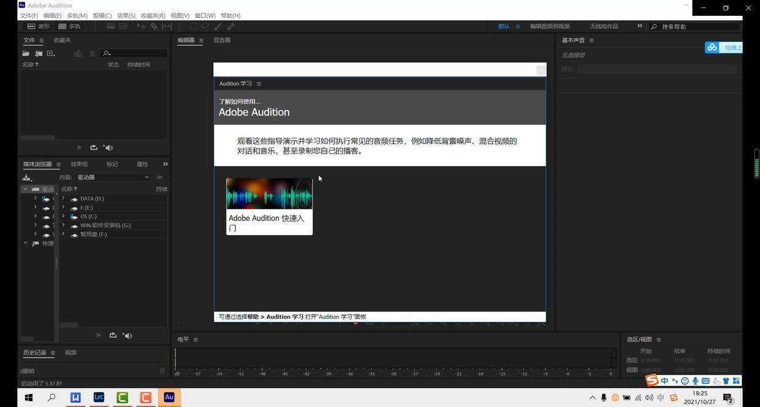This screenshot has width=760, height=407.
Task: Select the Move tool in toolbar
Action: [x=141, y=26]
